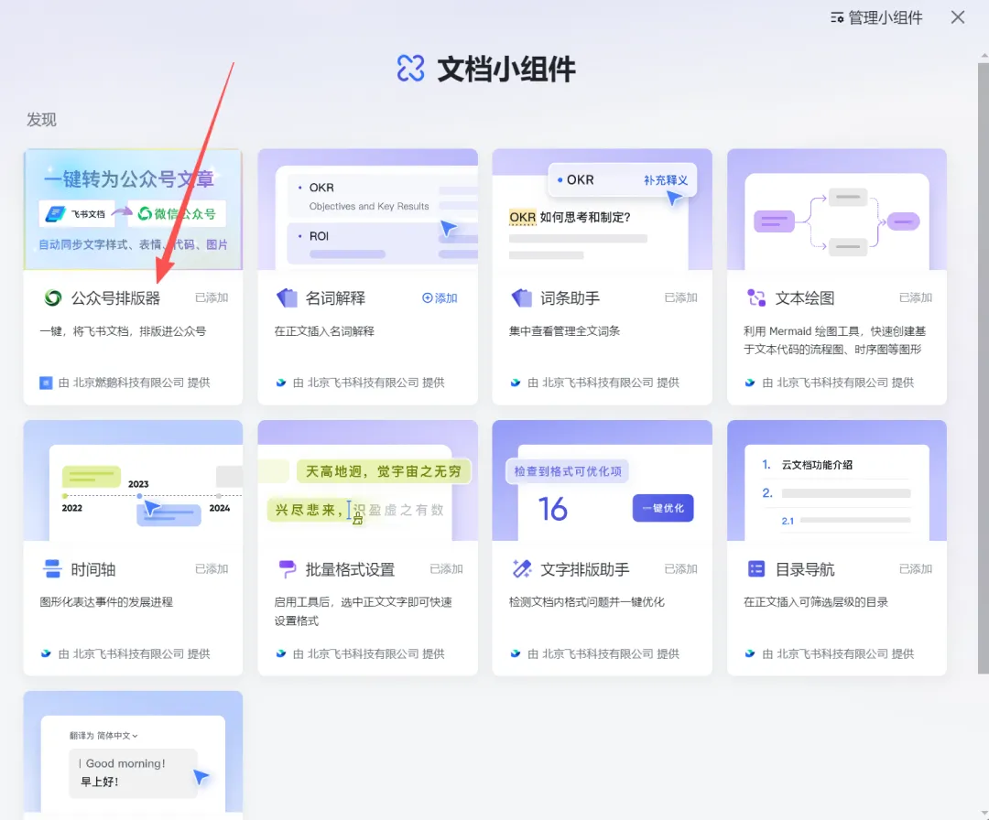Click 已添加 status on 文本绘图

pyautogui.click(x=915, y=297)
